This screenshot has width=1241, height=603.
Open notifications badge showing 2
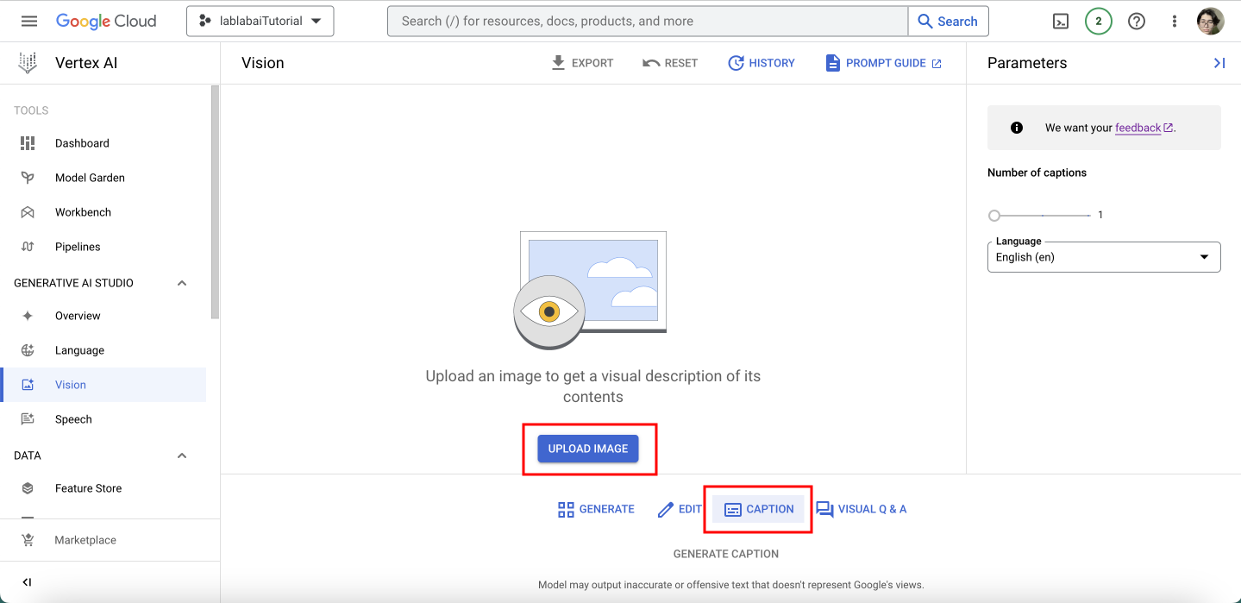(1098, 22)
